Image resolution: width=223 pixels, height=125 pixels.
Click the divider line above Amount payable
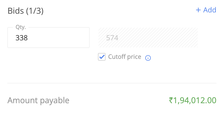click(x=112, y=83)
